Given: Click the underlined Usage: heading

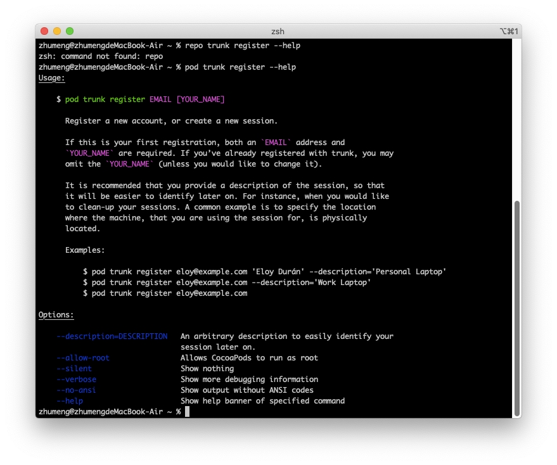Looking at the screenshot, I should (52, 78).
